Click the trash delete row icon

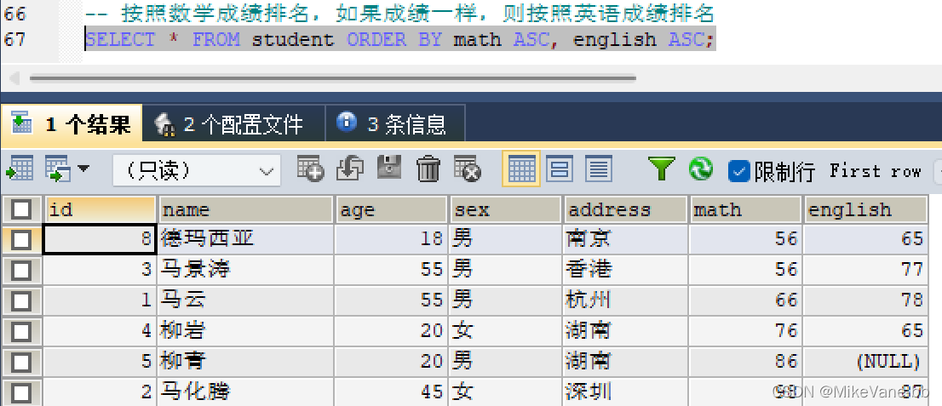click(428, 169)
